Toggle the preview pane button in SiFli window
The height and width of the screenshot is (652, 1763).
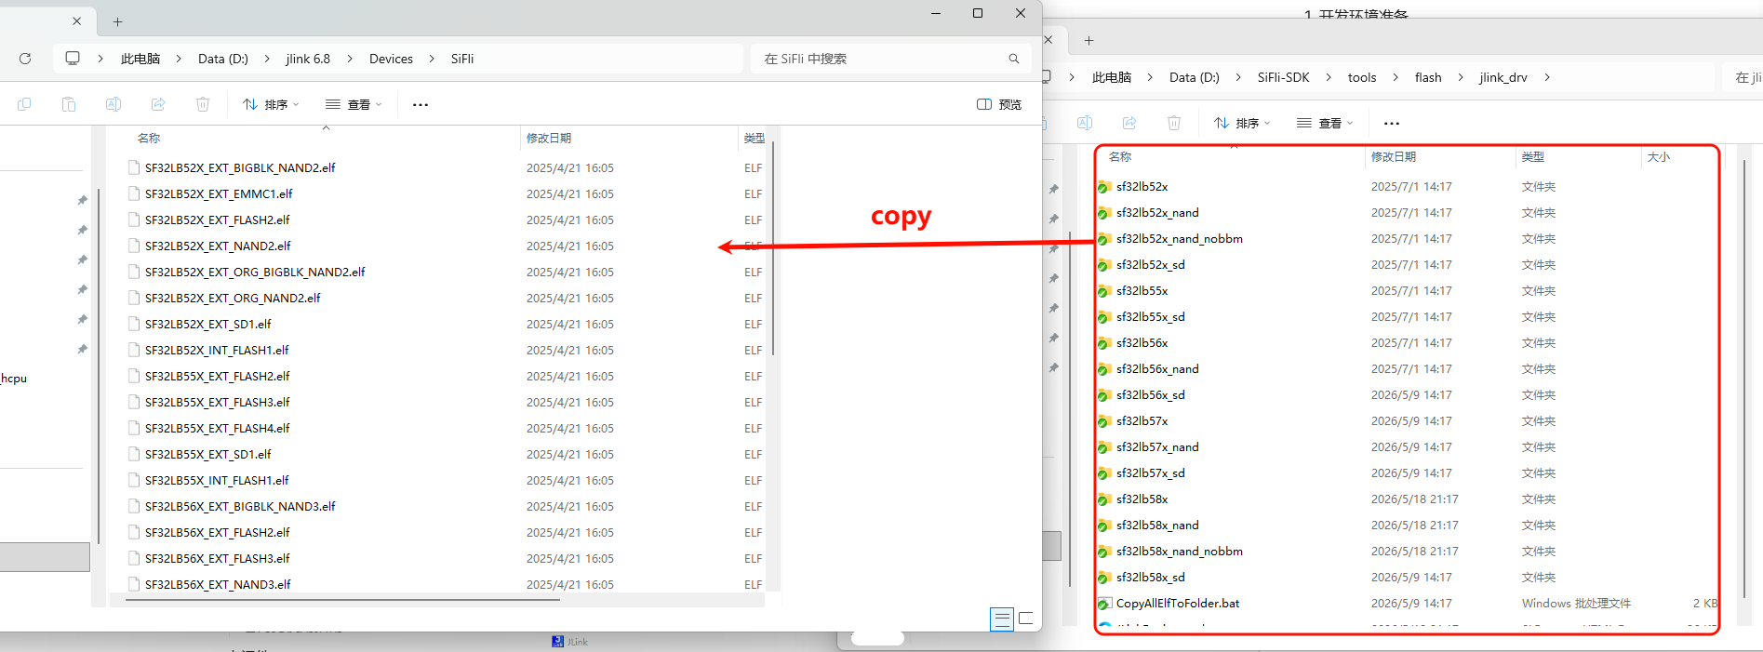(x=999, y=104)
